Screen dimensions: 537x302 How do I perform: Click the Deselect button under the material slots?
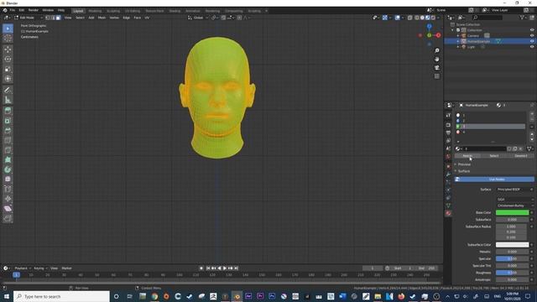click(521, 156)
